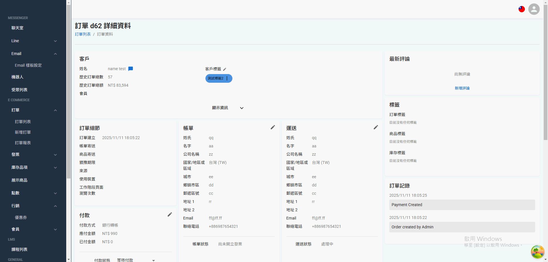This screenshot has width=548, height=262.
Task: Change language via Taiwan flag icon
Action: pos(522,9)
